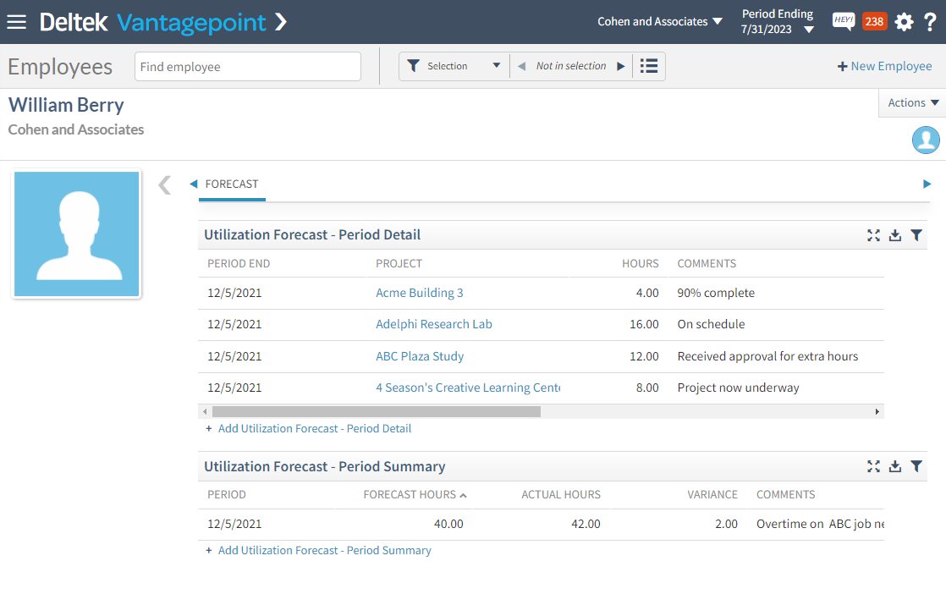Click Add Utilization Forecast - Period Summary

(324, 550)
